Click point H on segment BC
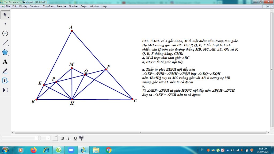The width and height of the screenshot is (274, 154). 72,99
